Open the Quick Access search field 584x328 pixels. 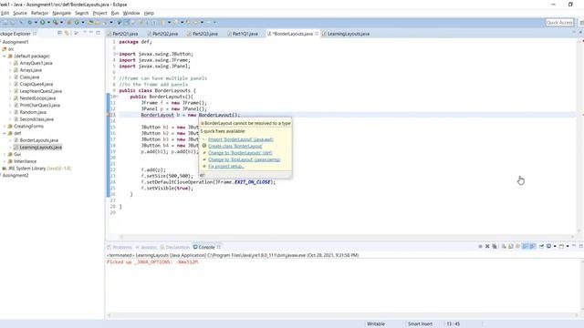pos(559,22)
